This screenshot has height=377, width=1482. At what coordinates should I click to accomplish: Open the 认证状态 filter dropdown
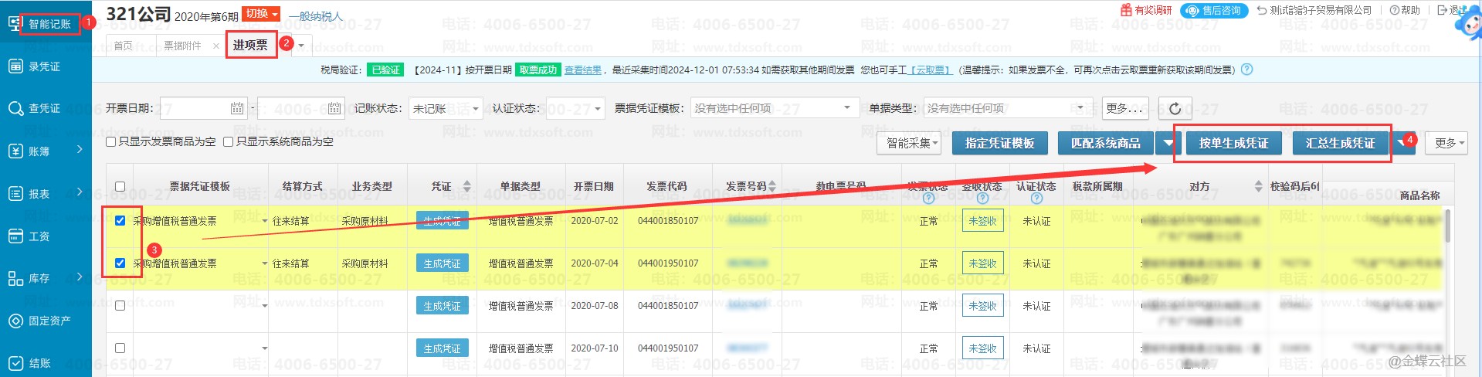pos(575,108)
